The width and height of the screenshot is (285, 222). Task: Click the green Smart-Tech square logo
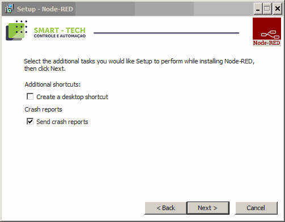click(16, 31)
